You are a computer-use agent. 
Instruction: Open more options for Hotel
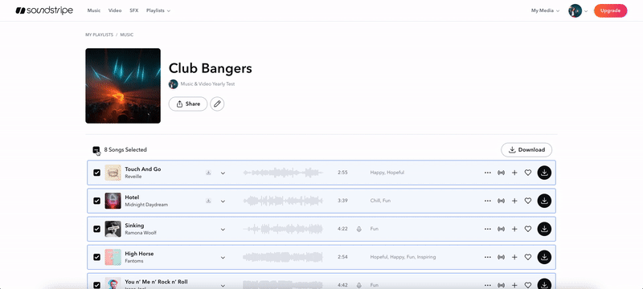point(488,201)
